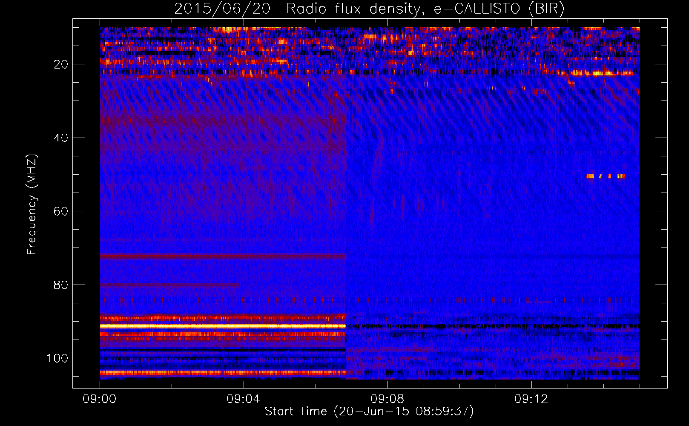Click the orange burst spots near 50 MHz
Image resolution: width=689 pixels, height=426 pixels.
click(x=606, y=176)
